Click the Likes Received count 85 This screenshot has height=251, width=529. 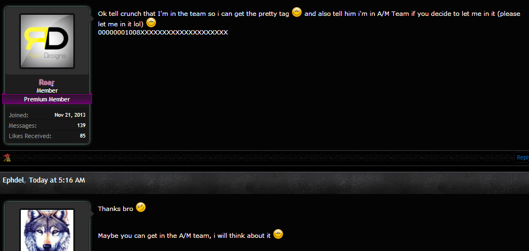point(83,136)
